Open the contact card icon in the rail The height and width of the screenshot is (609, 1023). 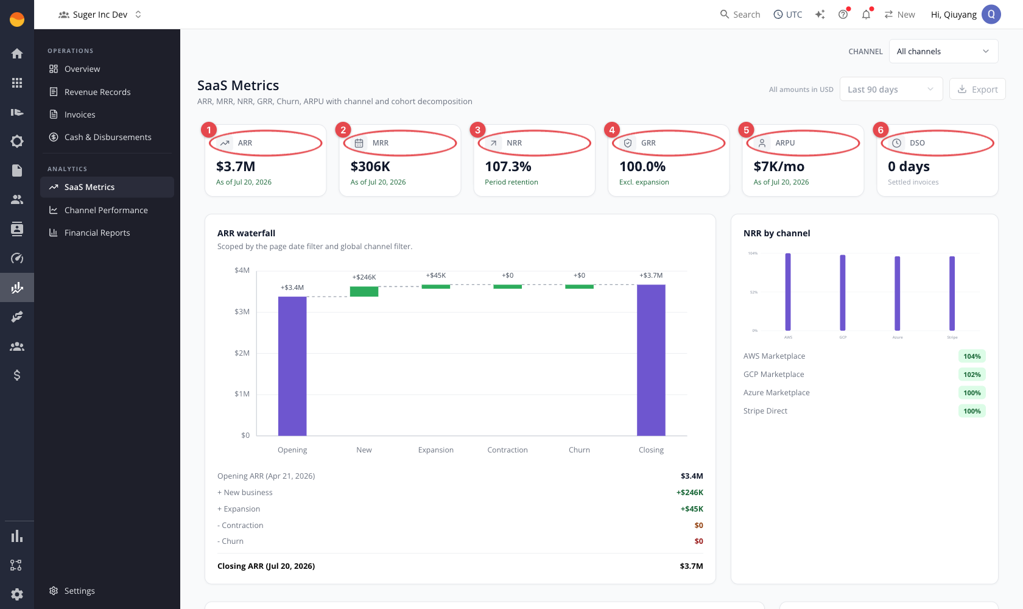pos(17,229)
